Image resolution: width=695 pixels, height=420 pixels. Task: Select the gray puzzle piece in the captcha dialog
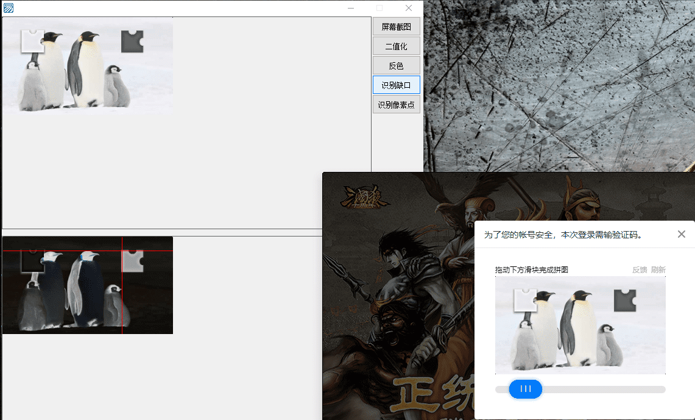tap(625, 299)
